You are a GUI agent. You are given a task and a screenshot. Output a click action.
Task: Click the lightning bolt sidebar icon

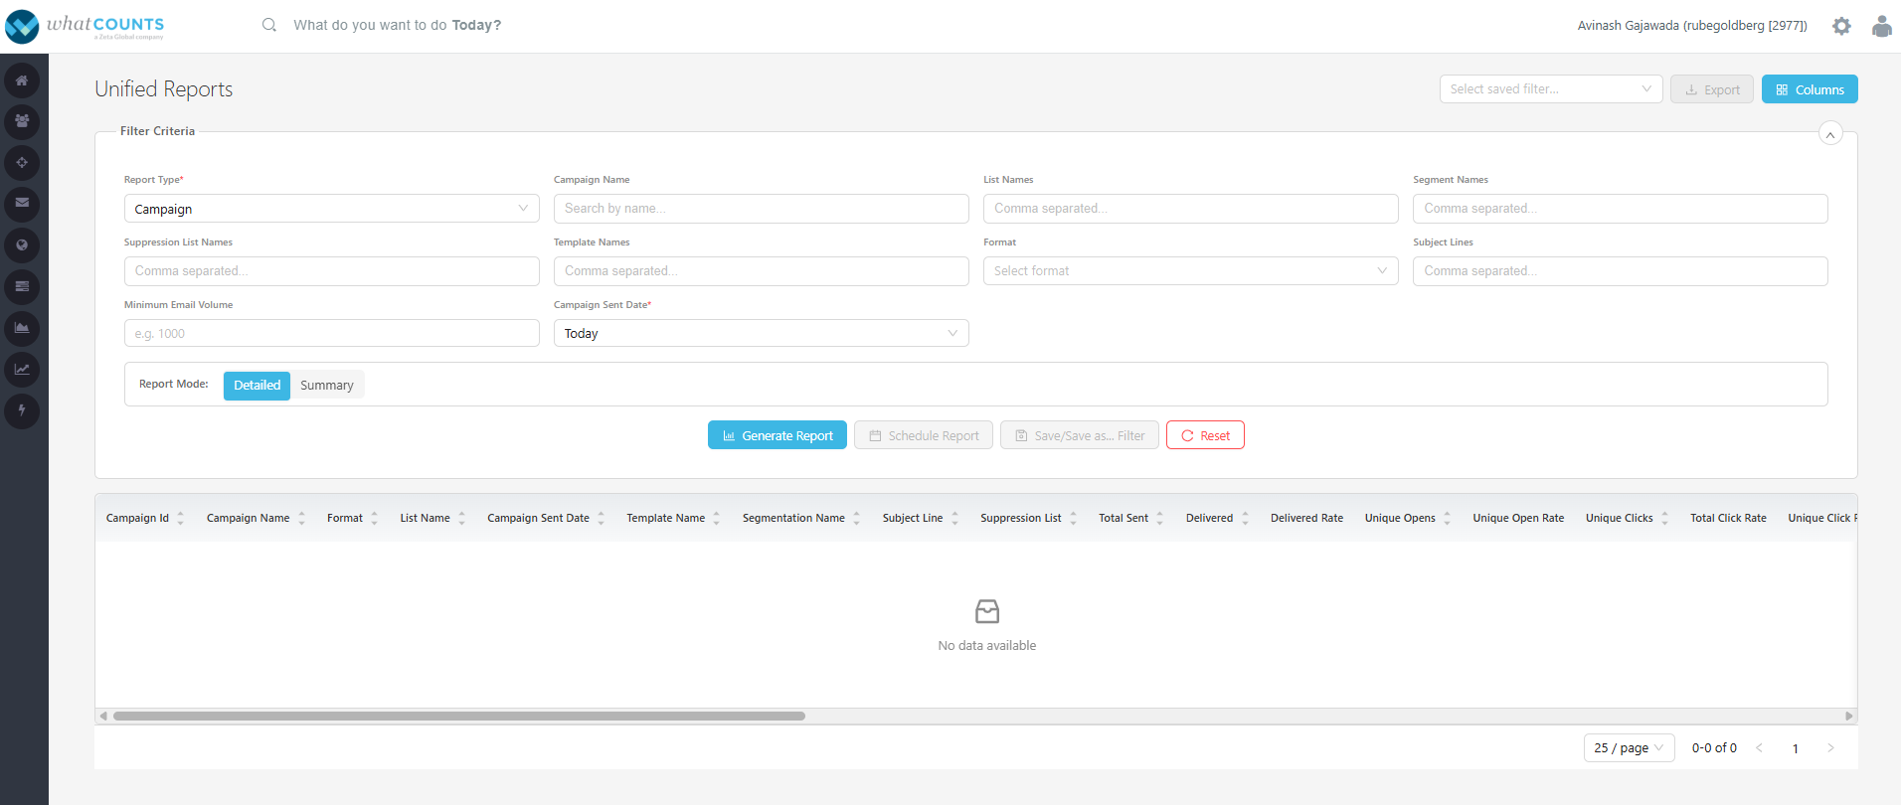(22, 410)
